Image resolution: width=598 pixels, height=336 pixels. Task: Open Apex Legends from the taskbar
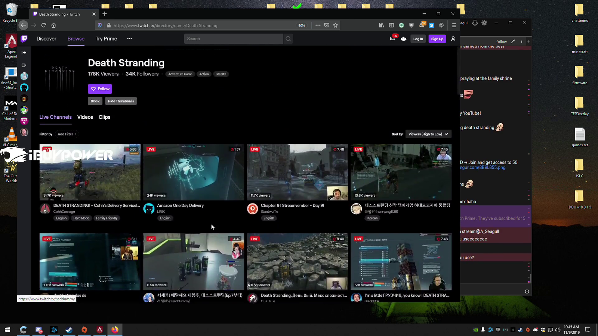100,330
